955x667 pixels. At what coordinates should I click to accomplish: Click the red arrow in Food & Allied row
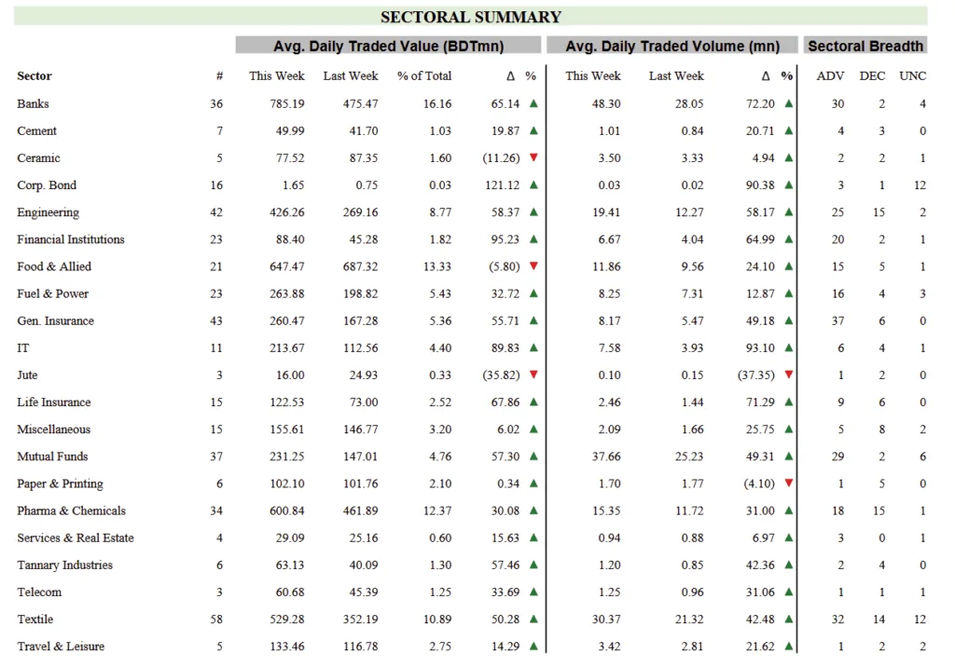pyautogui.click(x=533, y=266)
